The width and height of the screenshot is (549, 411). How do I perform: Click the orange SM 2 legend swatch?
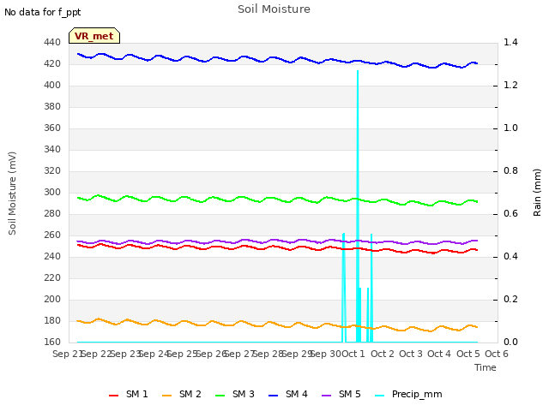pyautogui.click(x=167, y=396)
